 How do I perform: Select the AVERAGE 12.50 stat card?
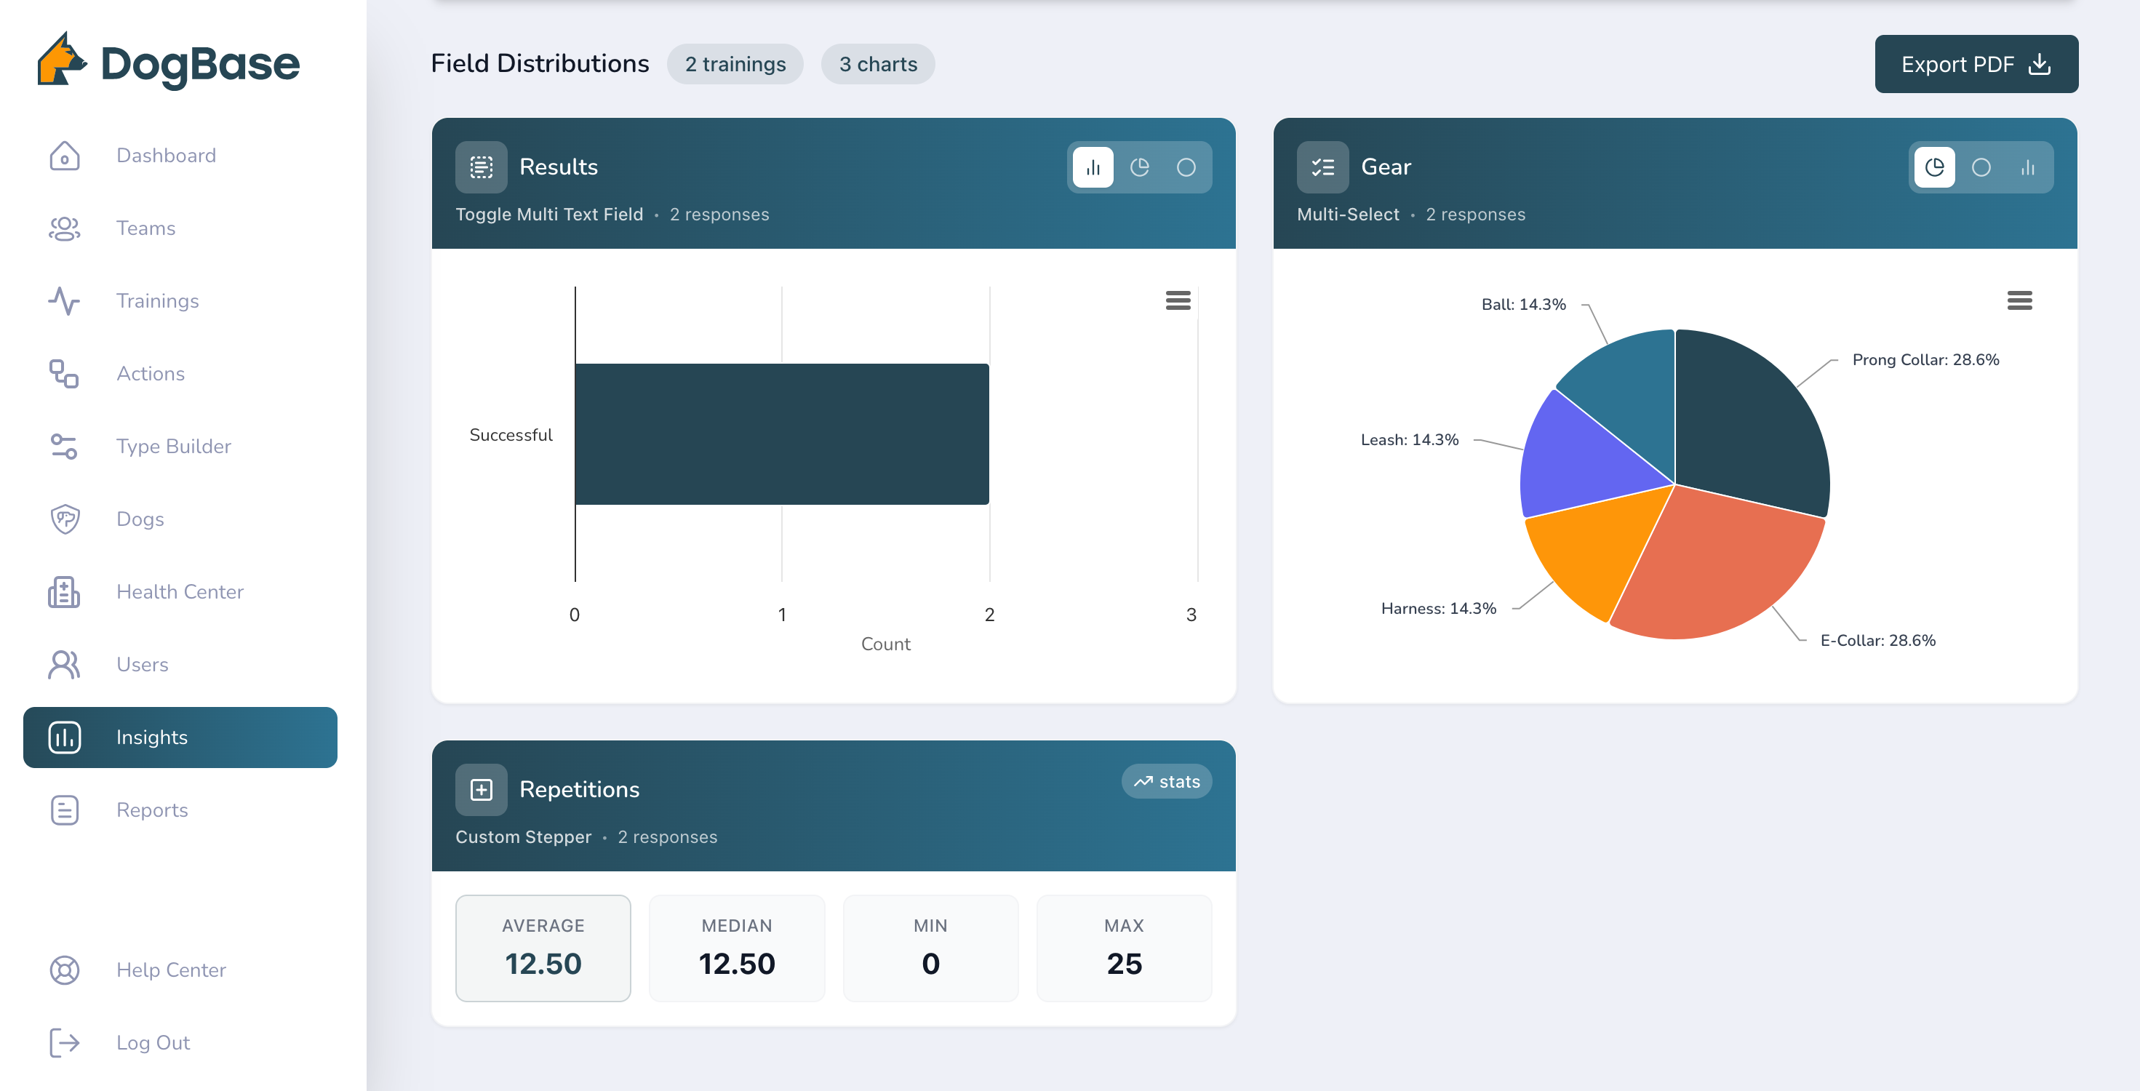tap(543, 947)
